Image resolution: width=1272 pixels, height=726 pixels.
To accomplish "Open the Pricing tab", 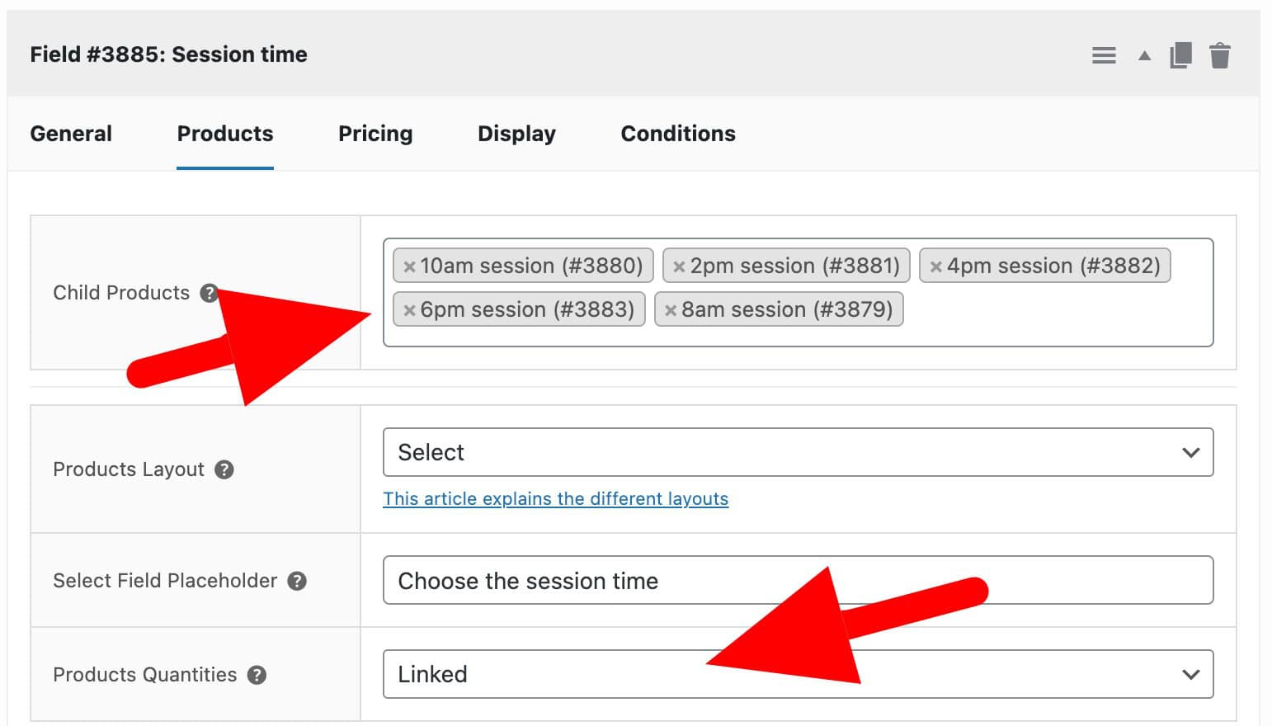I will tap(375, 134).
